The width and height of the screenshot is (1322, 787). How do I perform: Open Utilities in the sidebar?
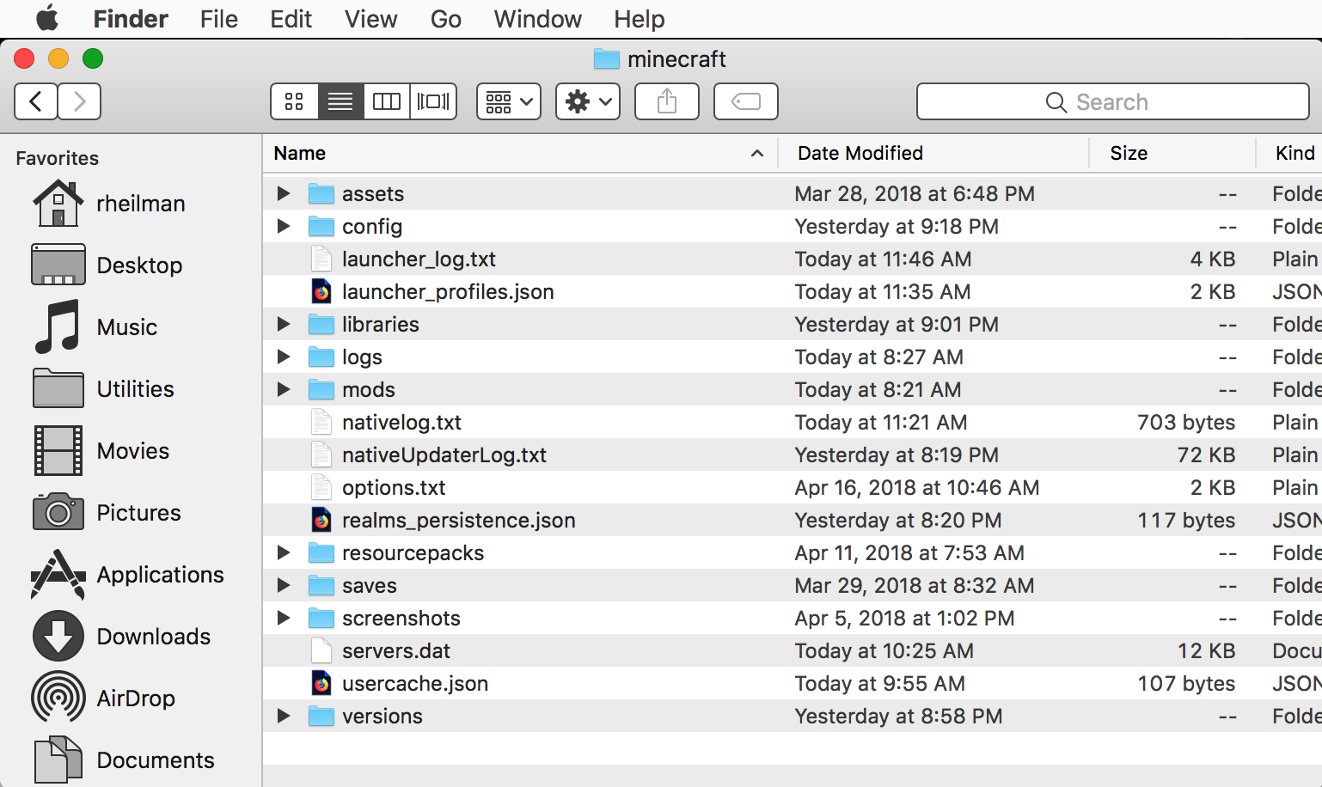103,389
